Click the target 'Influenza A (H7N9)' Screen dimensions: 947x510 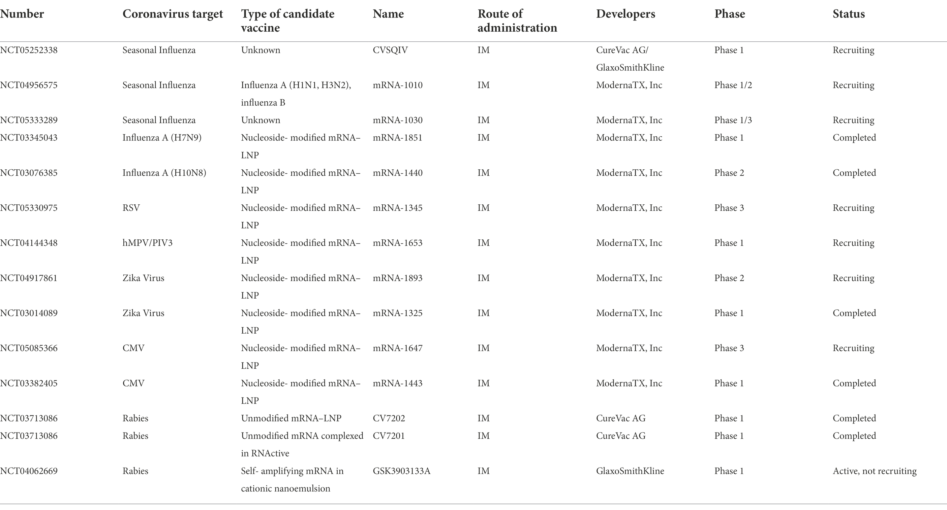(162, 138)
